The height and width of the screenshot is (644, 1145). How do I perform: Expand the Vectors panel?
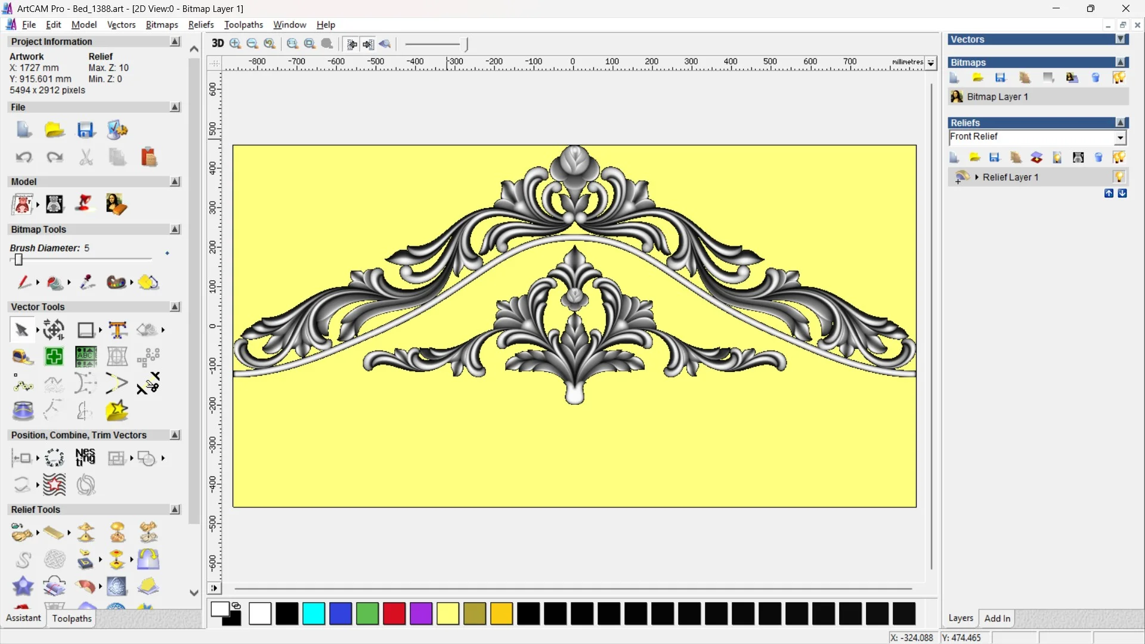click(1121, 39)
